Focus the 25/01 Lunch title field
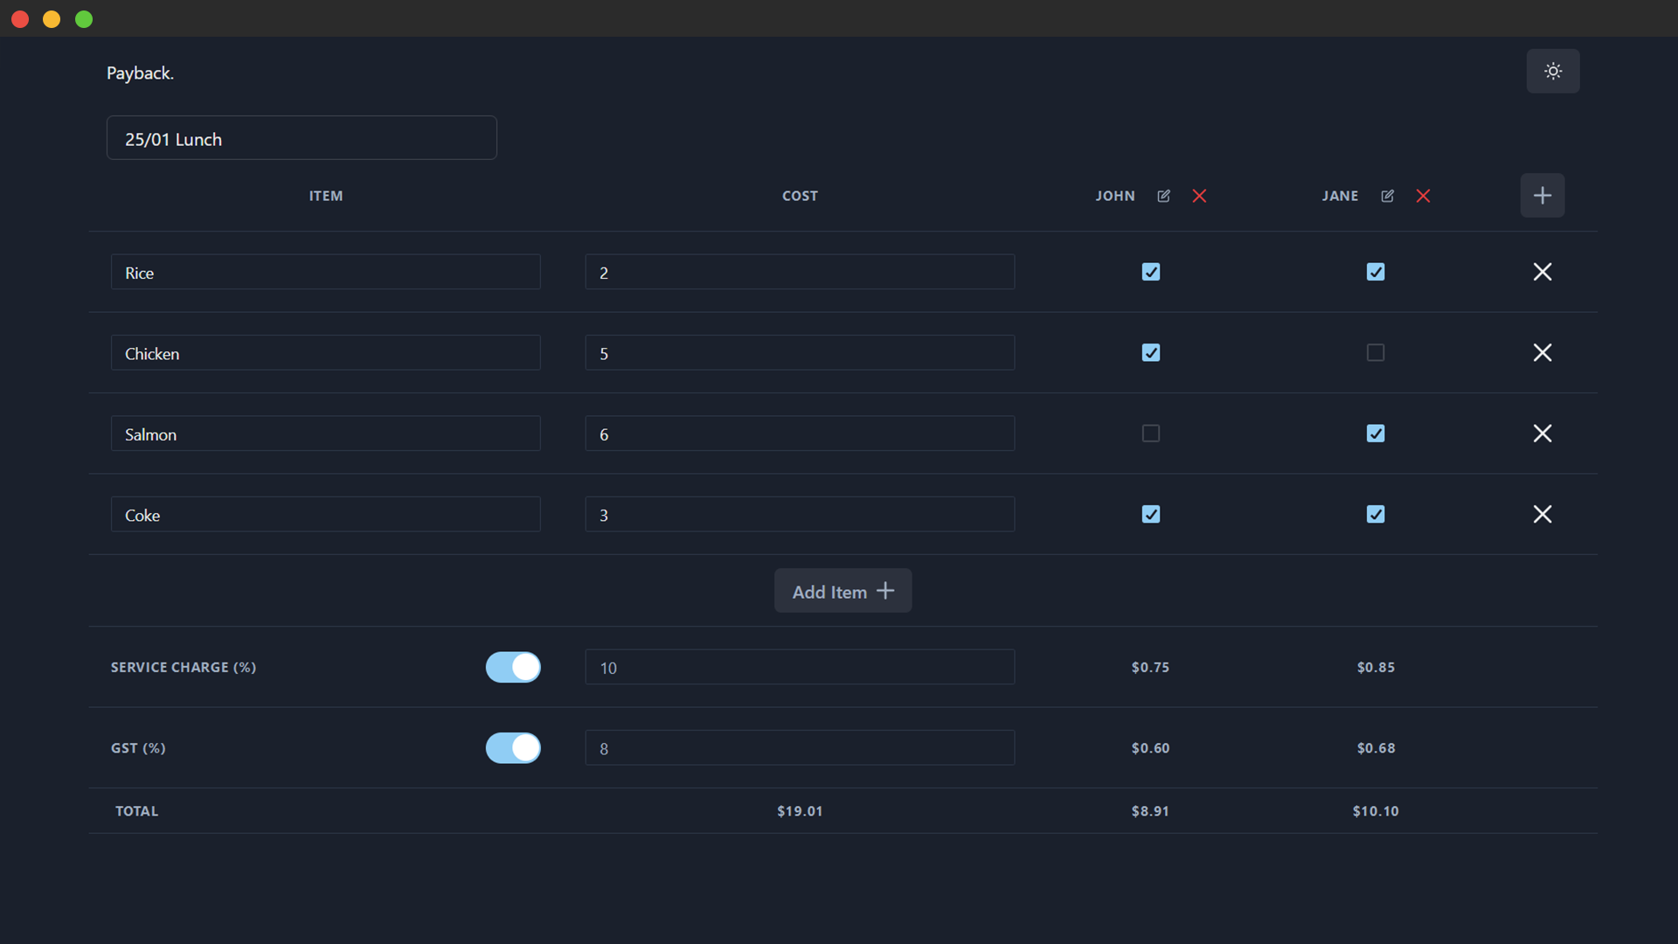 click(302, 138)
